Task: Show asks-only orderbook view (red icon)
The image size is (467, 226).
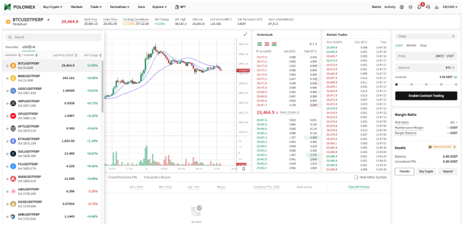Action: point(267,44)
